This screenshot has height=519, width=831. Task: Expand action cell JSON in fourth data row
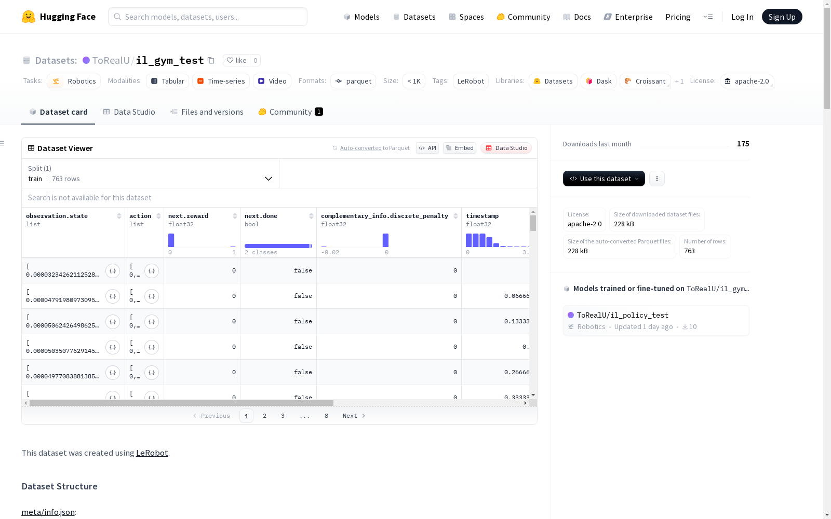(152, 347)
